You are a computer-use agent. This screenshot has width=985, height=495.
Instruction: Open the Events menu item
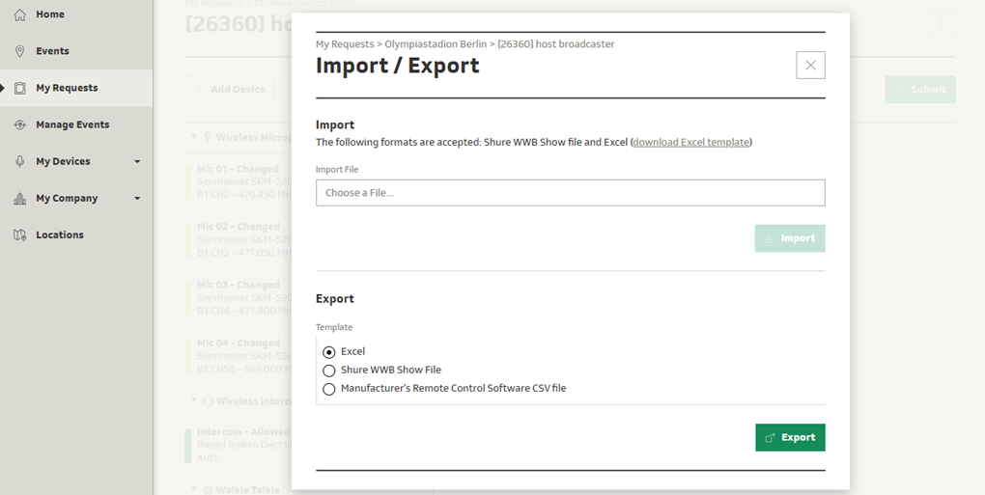tap(52, 51)
